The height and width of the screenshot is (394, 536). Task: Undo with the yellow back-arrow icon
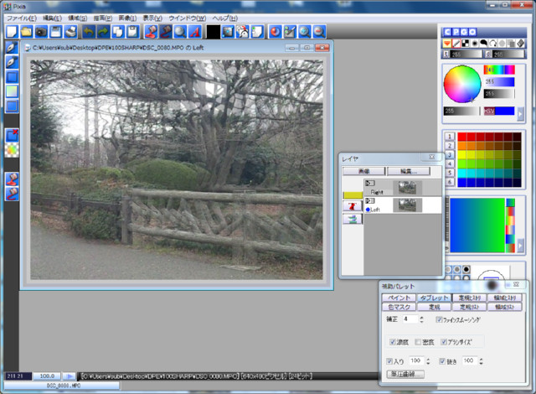[x=89, y=32]
